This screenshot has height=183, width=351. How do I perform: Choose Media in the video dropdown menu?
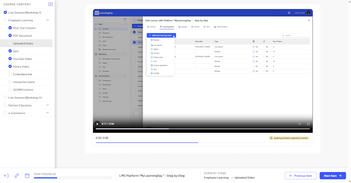pos(160,49)
